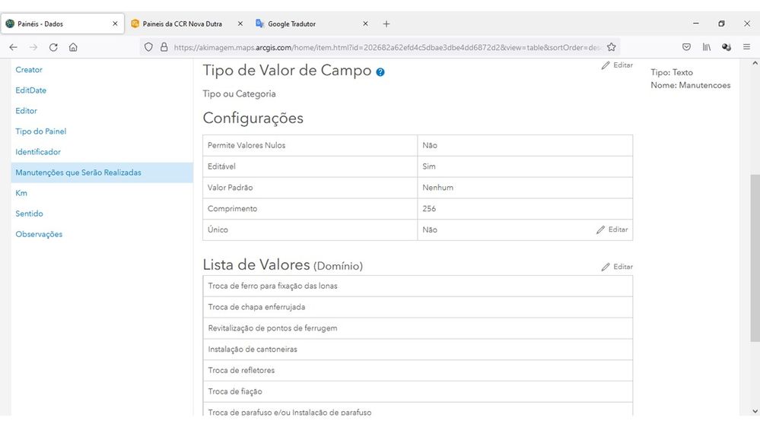This screenshot has height=427, width=760.
Task: Select the Tipo do Painel field
Action: [41, 131]
